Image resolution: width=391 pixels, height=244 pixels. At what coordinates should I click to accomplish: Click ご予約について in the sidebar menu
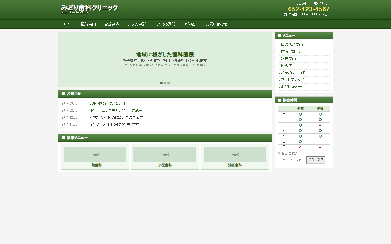click(x=292, y=73)
